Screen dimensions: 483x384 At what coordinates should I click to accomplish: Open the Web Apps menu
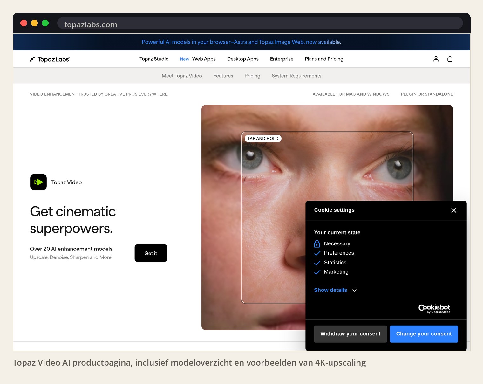204,59
